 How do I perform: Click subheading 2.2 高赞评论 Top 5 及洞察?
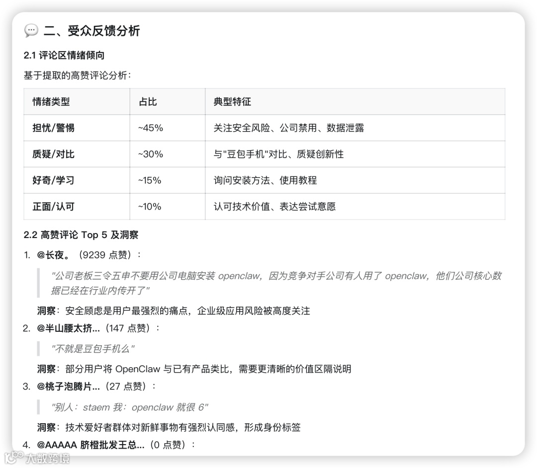(x=81, y=234)
